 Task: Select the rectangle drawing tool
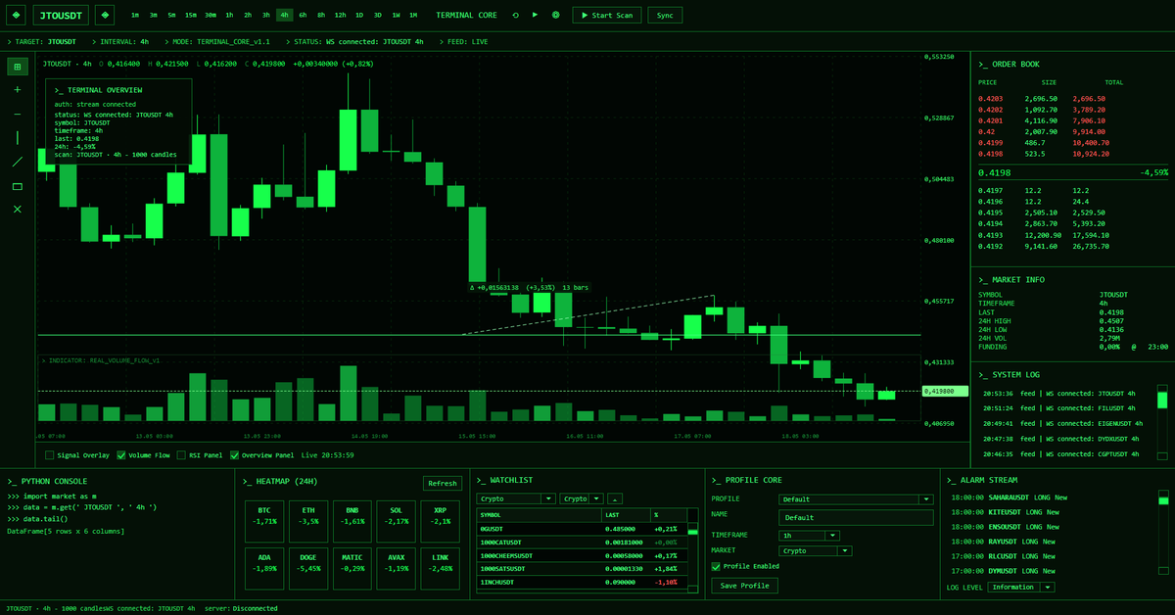tap(18, 186)
